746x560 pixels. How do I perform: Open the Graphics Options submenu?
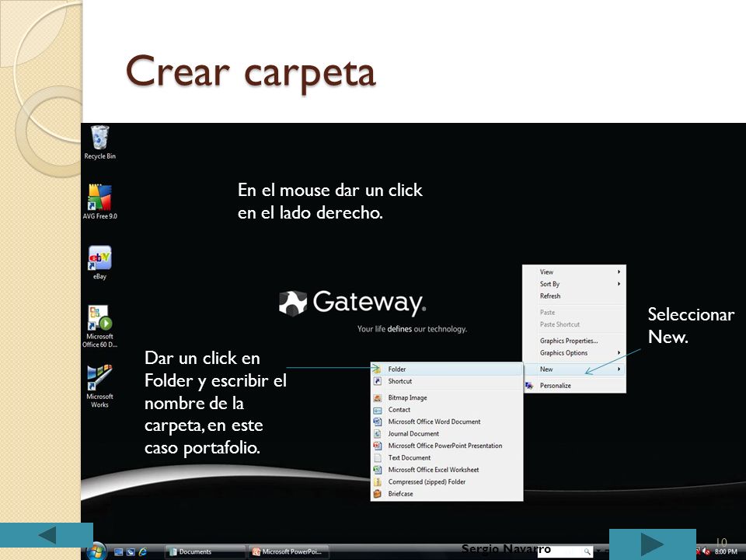tap(574, 353)
